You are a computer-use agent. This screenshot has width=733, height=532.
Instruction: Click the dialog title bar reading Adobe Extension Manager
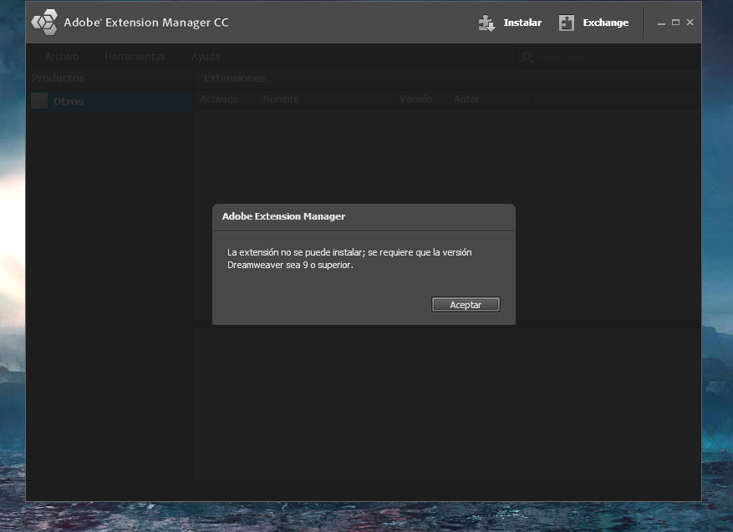click(284, 216)
